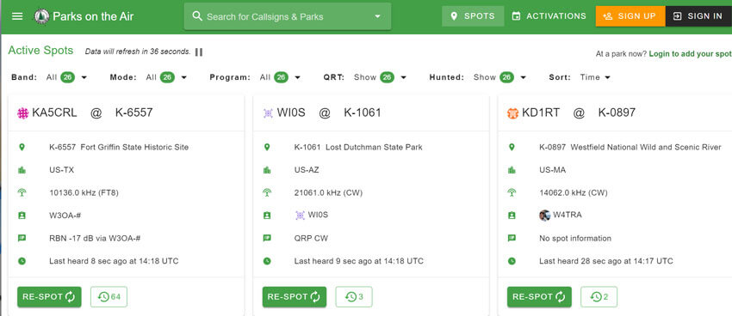Click the orange Sign Up button
This screenshot has width=732, height=316.
coord(630,16)
